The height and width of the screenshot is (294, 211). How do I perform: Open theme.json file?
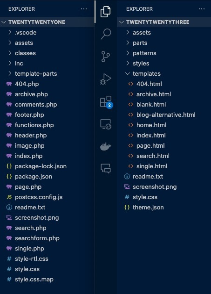(164, 208)
